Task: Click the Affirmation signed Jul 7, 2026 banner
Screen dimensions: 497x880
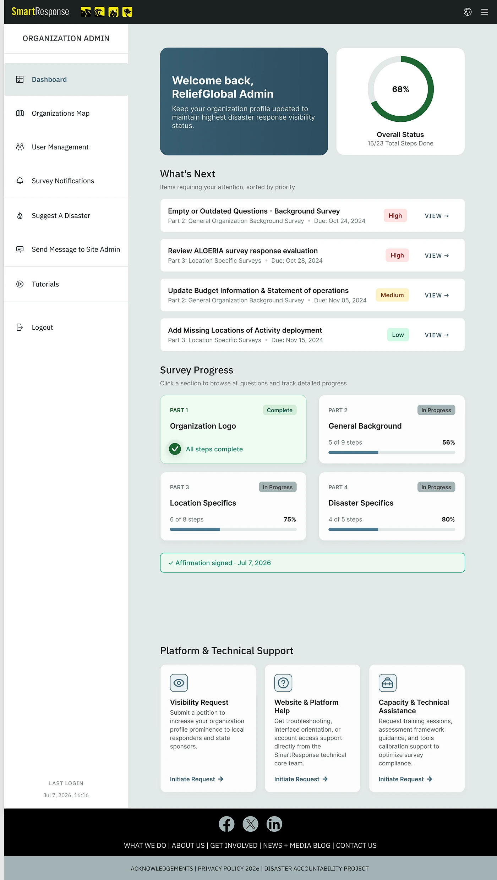Action: (312, 563)
